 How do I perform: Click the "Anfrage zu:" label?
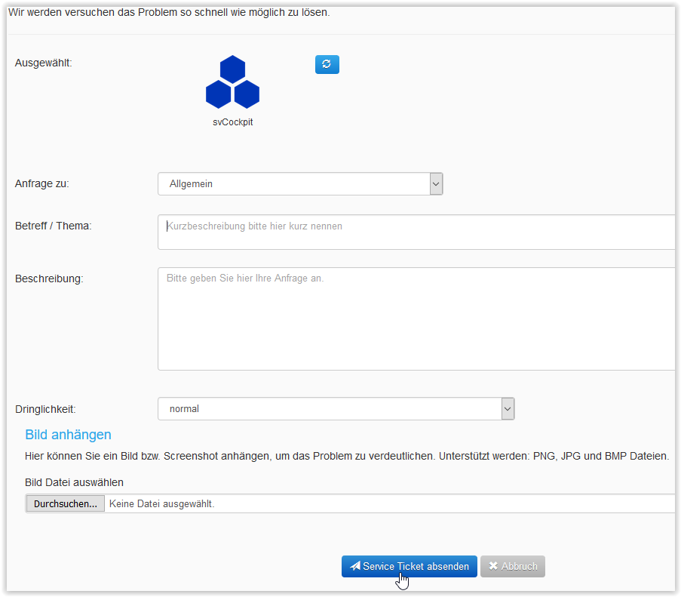coord(41,183)
